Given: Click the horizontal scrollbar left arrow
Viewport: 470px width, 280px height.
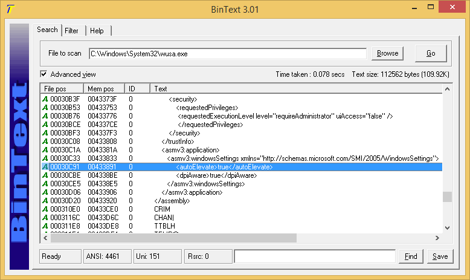Looking at the screenshot, I should click(x=45, y=238).
